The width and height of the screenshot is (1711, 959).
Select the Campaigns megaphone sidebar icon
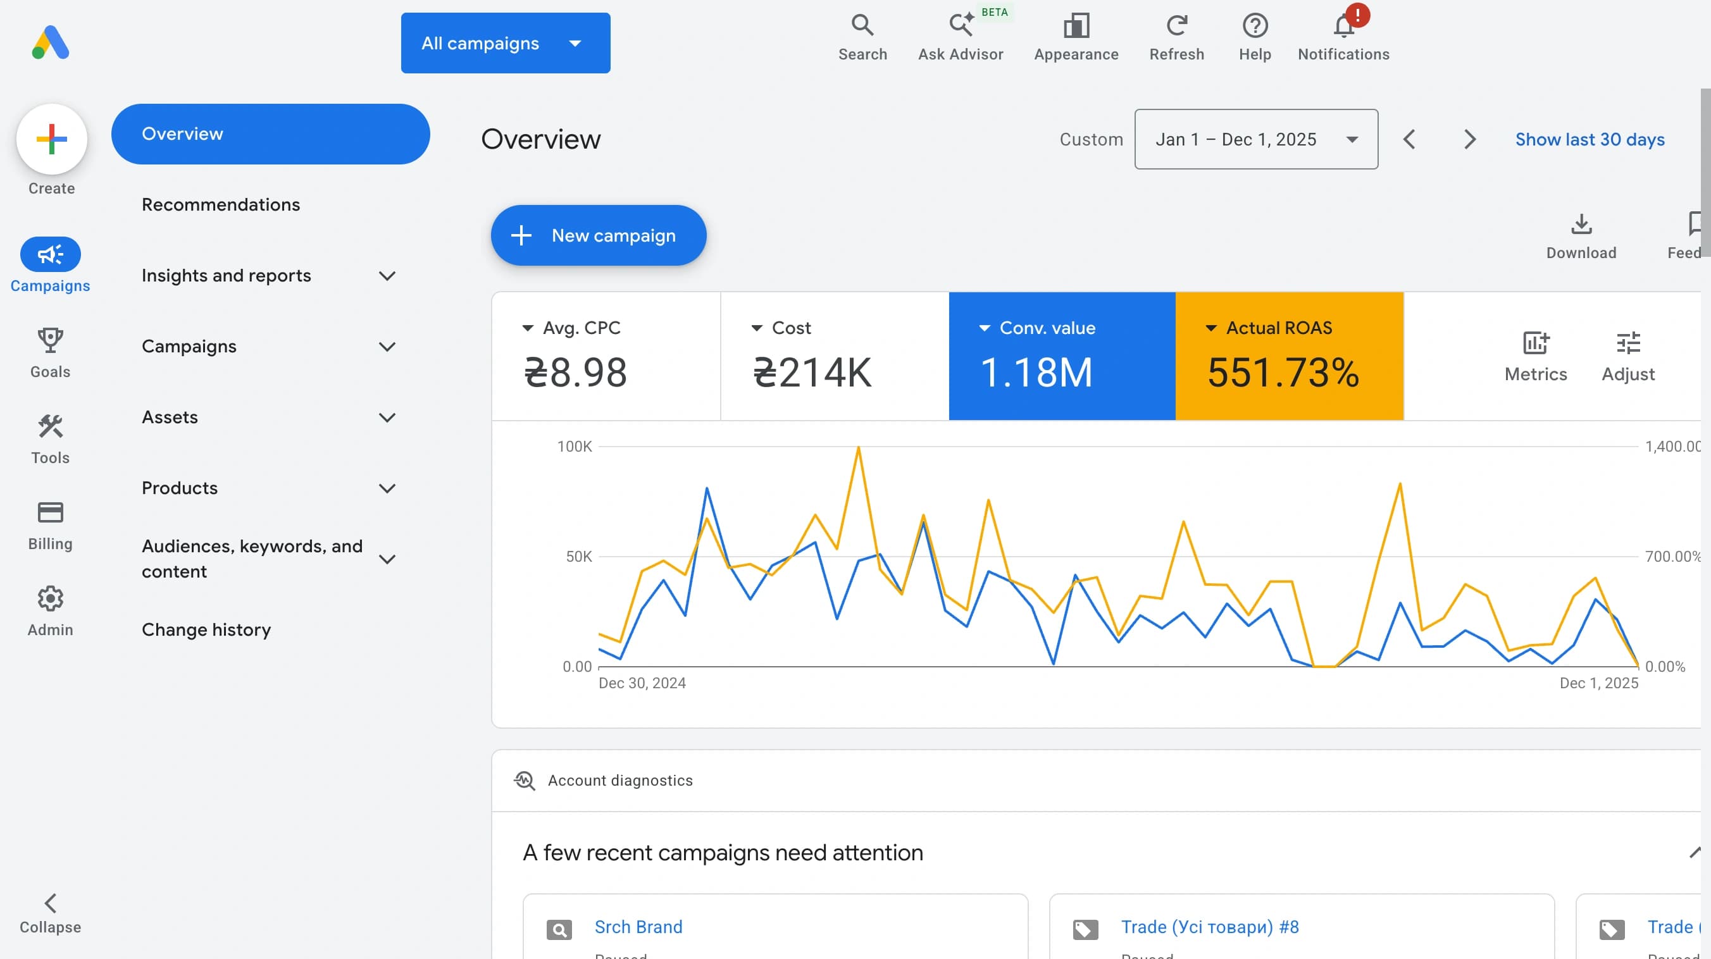(x=51, y=254)
